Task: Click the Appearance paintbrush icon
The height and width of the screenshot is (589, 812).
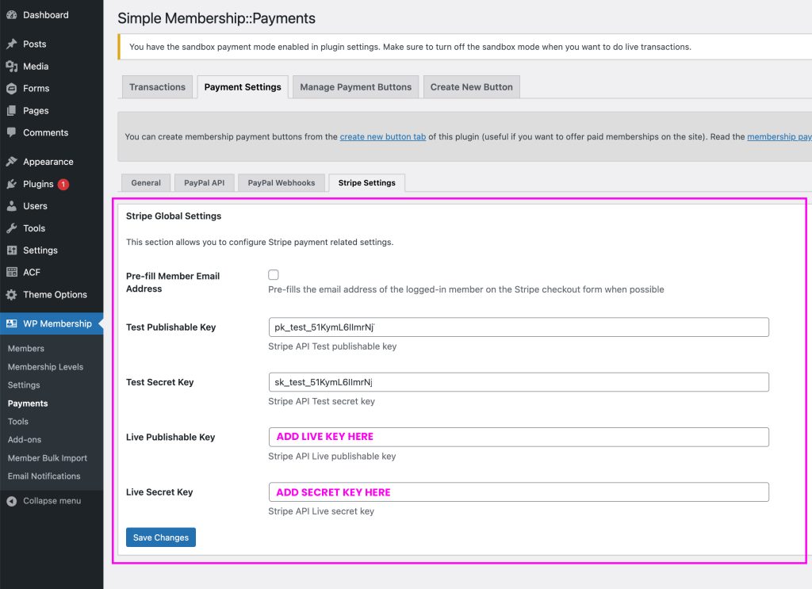Action: pos(11,162)
